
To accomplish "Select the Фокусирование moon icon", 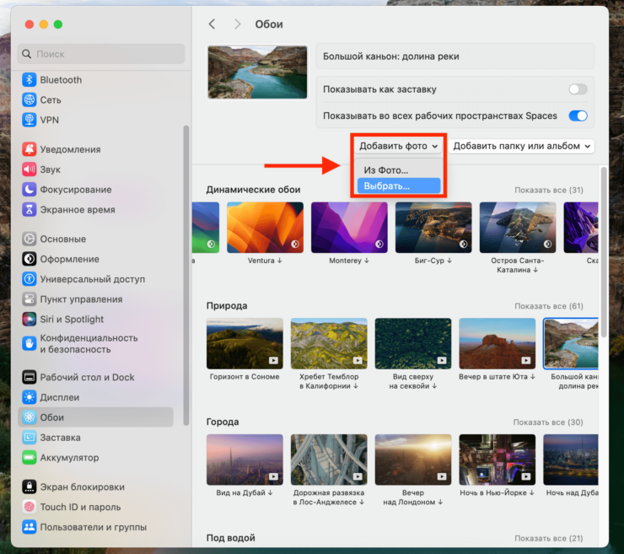I will pyautogui.click(x=30, y=190).
